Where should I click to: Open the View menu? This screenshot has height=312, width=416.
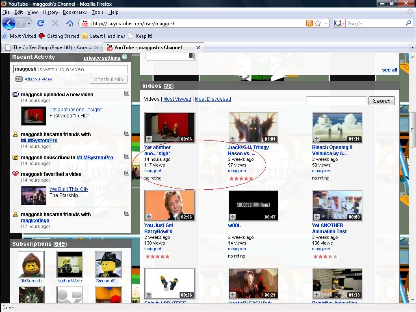click(32, 12)
